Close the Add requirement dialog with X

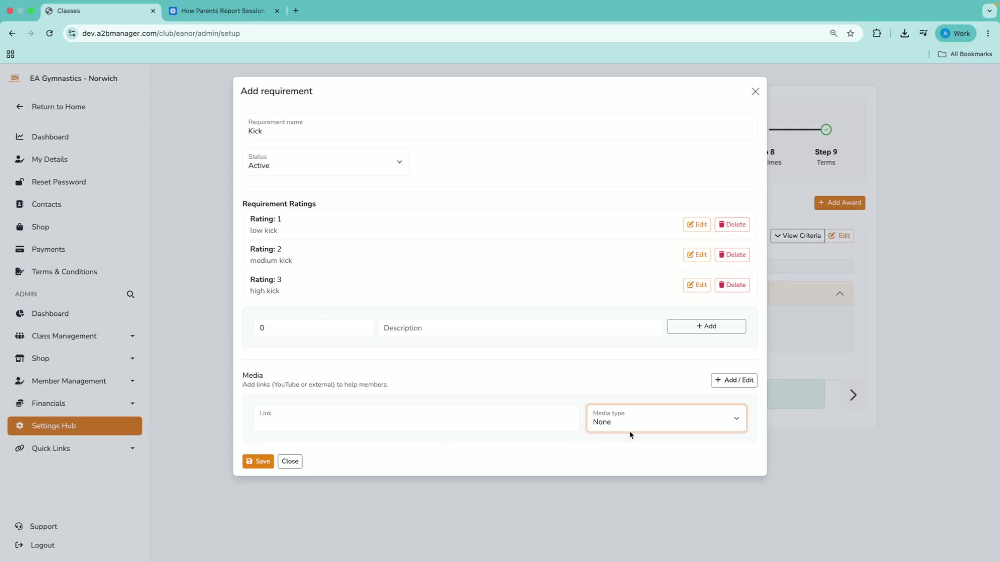point(755,92)
